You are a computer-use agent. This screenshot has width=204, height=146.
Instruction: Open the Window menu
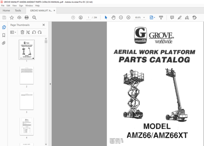[x=29, y=5]
